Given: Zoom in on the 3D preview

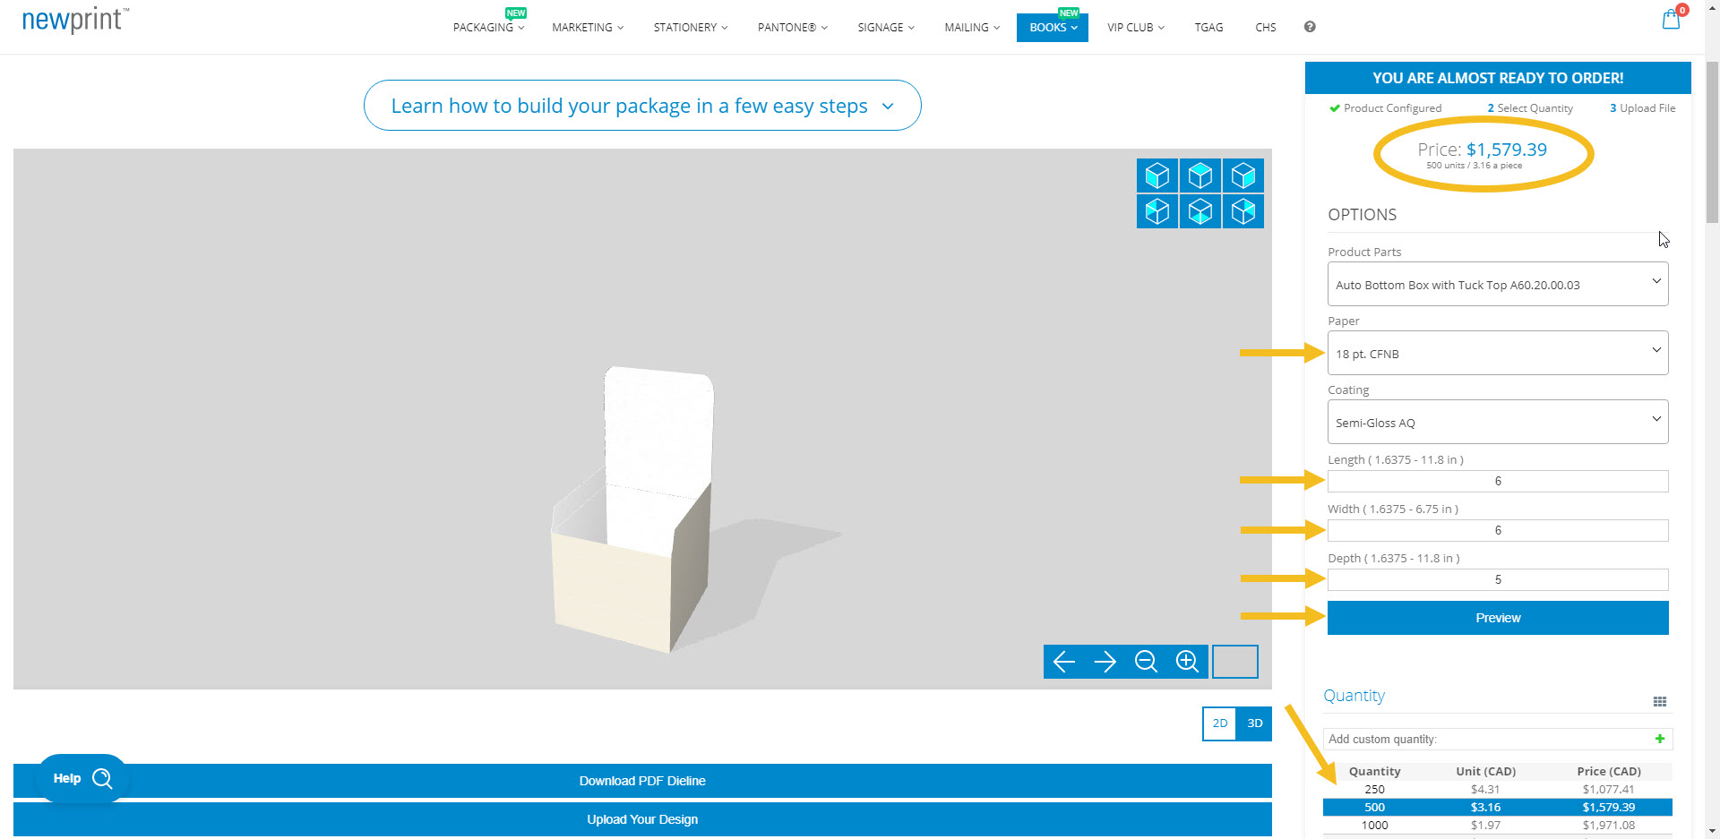Looking at the screenshot, I should click(1188, 662).
